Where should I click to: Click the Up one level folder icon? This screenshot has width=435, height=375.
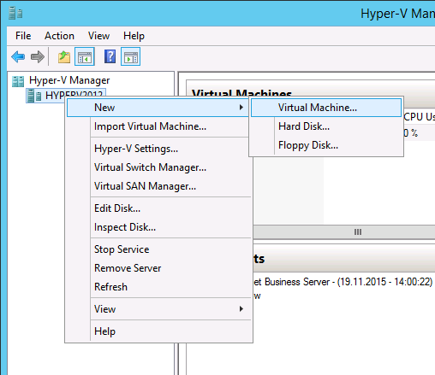[x=64, y=56]
